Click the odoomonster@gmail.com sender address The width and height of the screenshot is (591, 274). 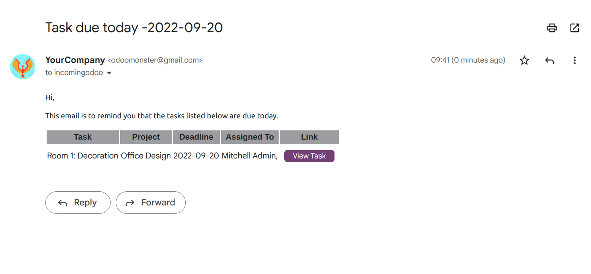pos(155,61)
